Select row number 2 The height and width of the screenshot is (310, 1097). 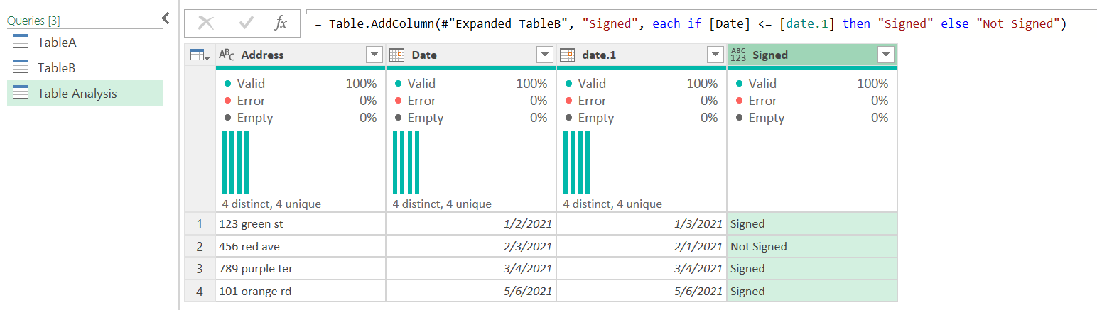click(x=200, y=246)
